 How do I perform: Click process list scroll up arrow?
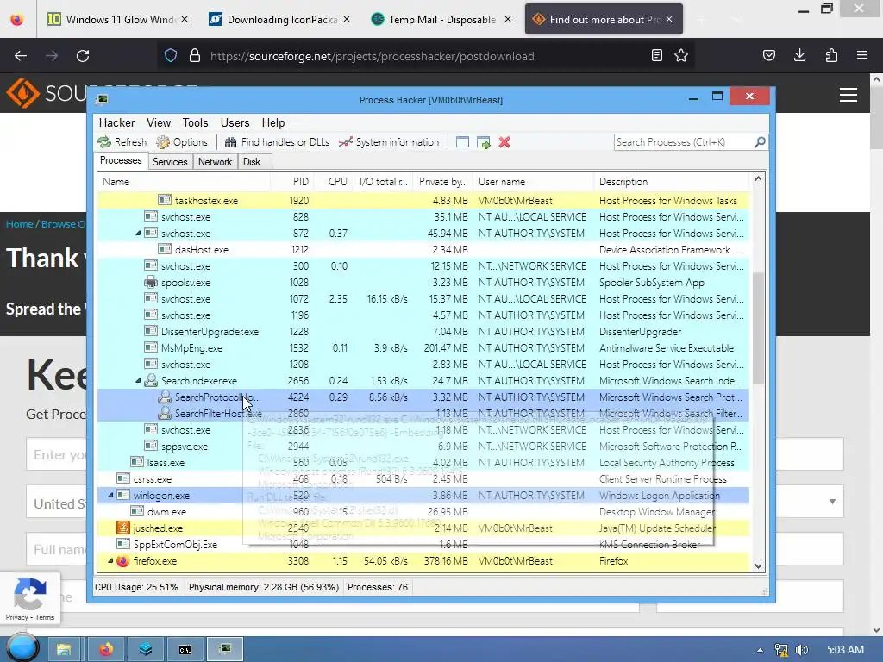coord(758,179)
